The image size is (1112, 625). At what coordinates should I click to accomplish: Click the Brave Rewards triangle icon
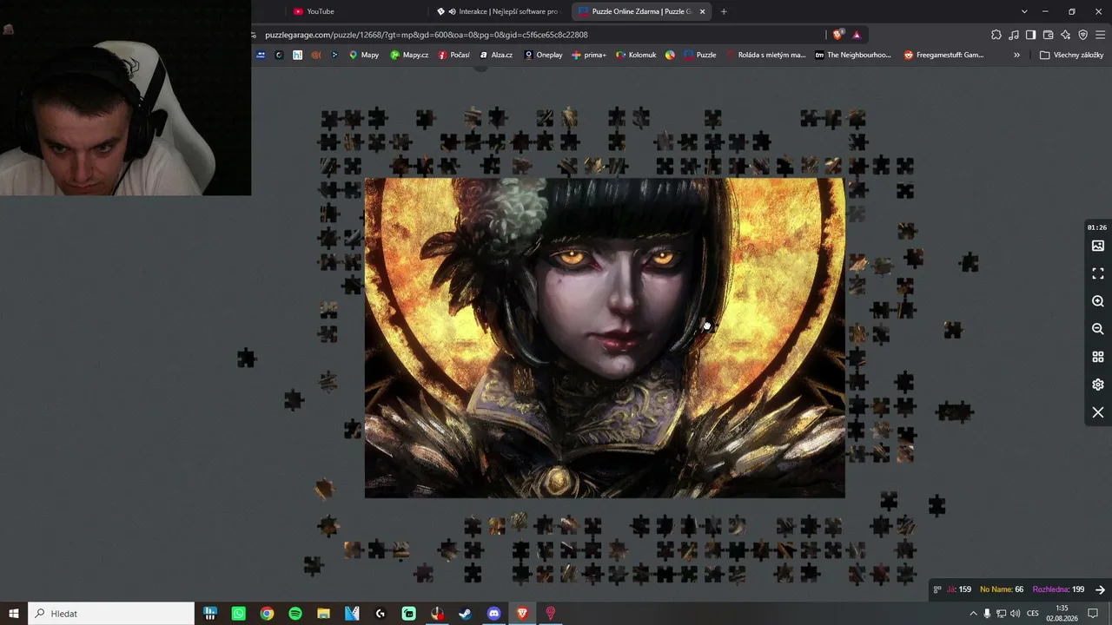857,35
